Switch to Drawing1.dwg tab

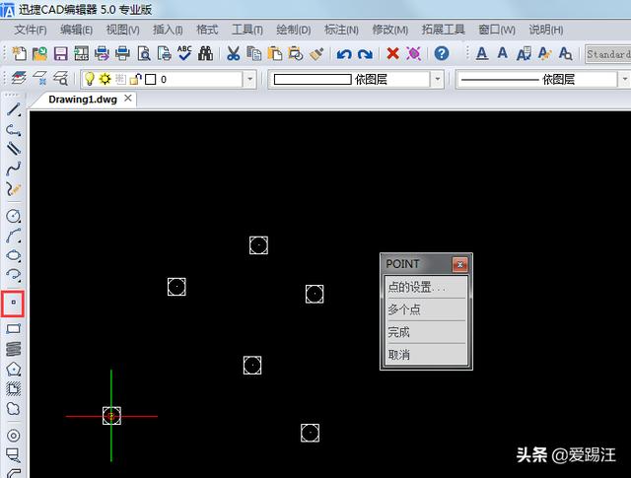point(83,100)
